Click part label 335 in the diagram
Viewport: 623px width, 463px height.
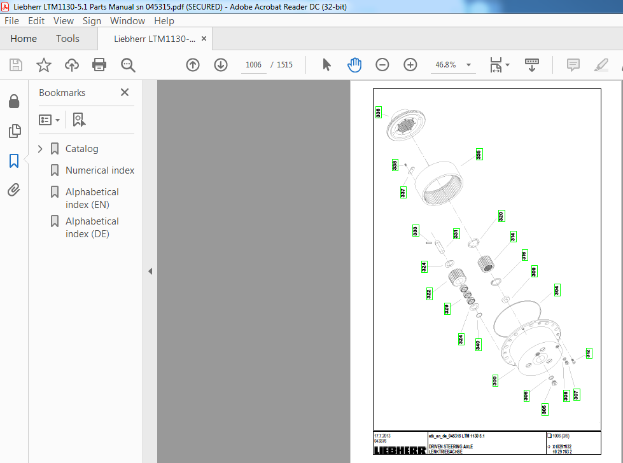point(479,154)
